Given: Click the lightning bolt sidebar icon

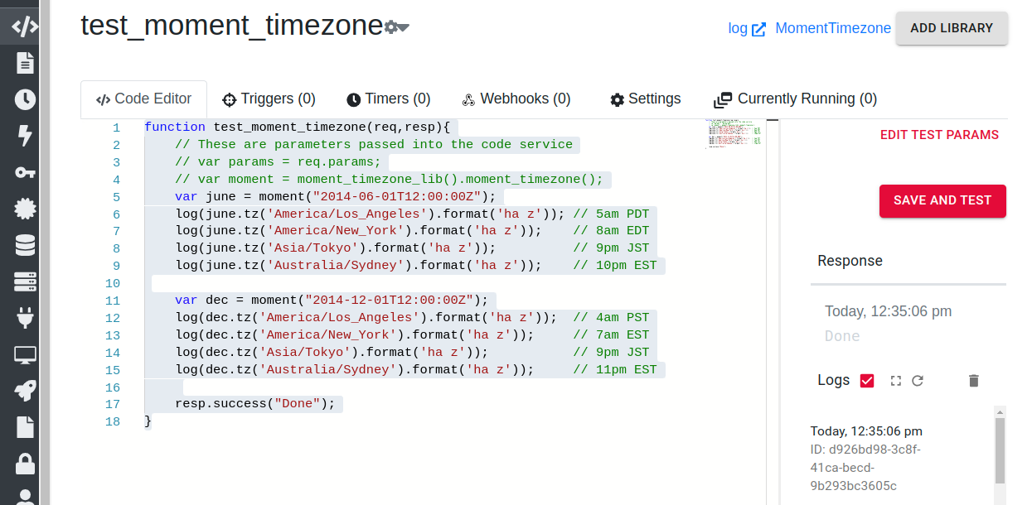Looking at the screenshot, I should pyautogui.click(x=25, y=136).
